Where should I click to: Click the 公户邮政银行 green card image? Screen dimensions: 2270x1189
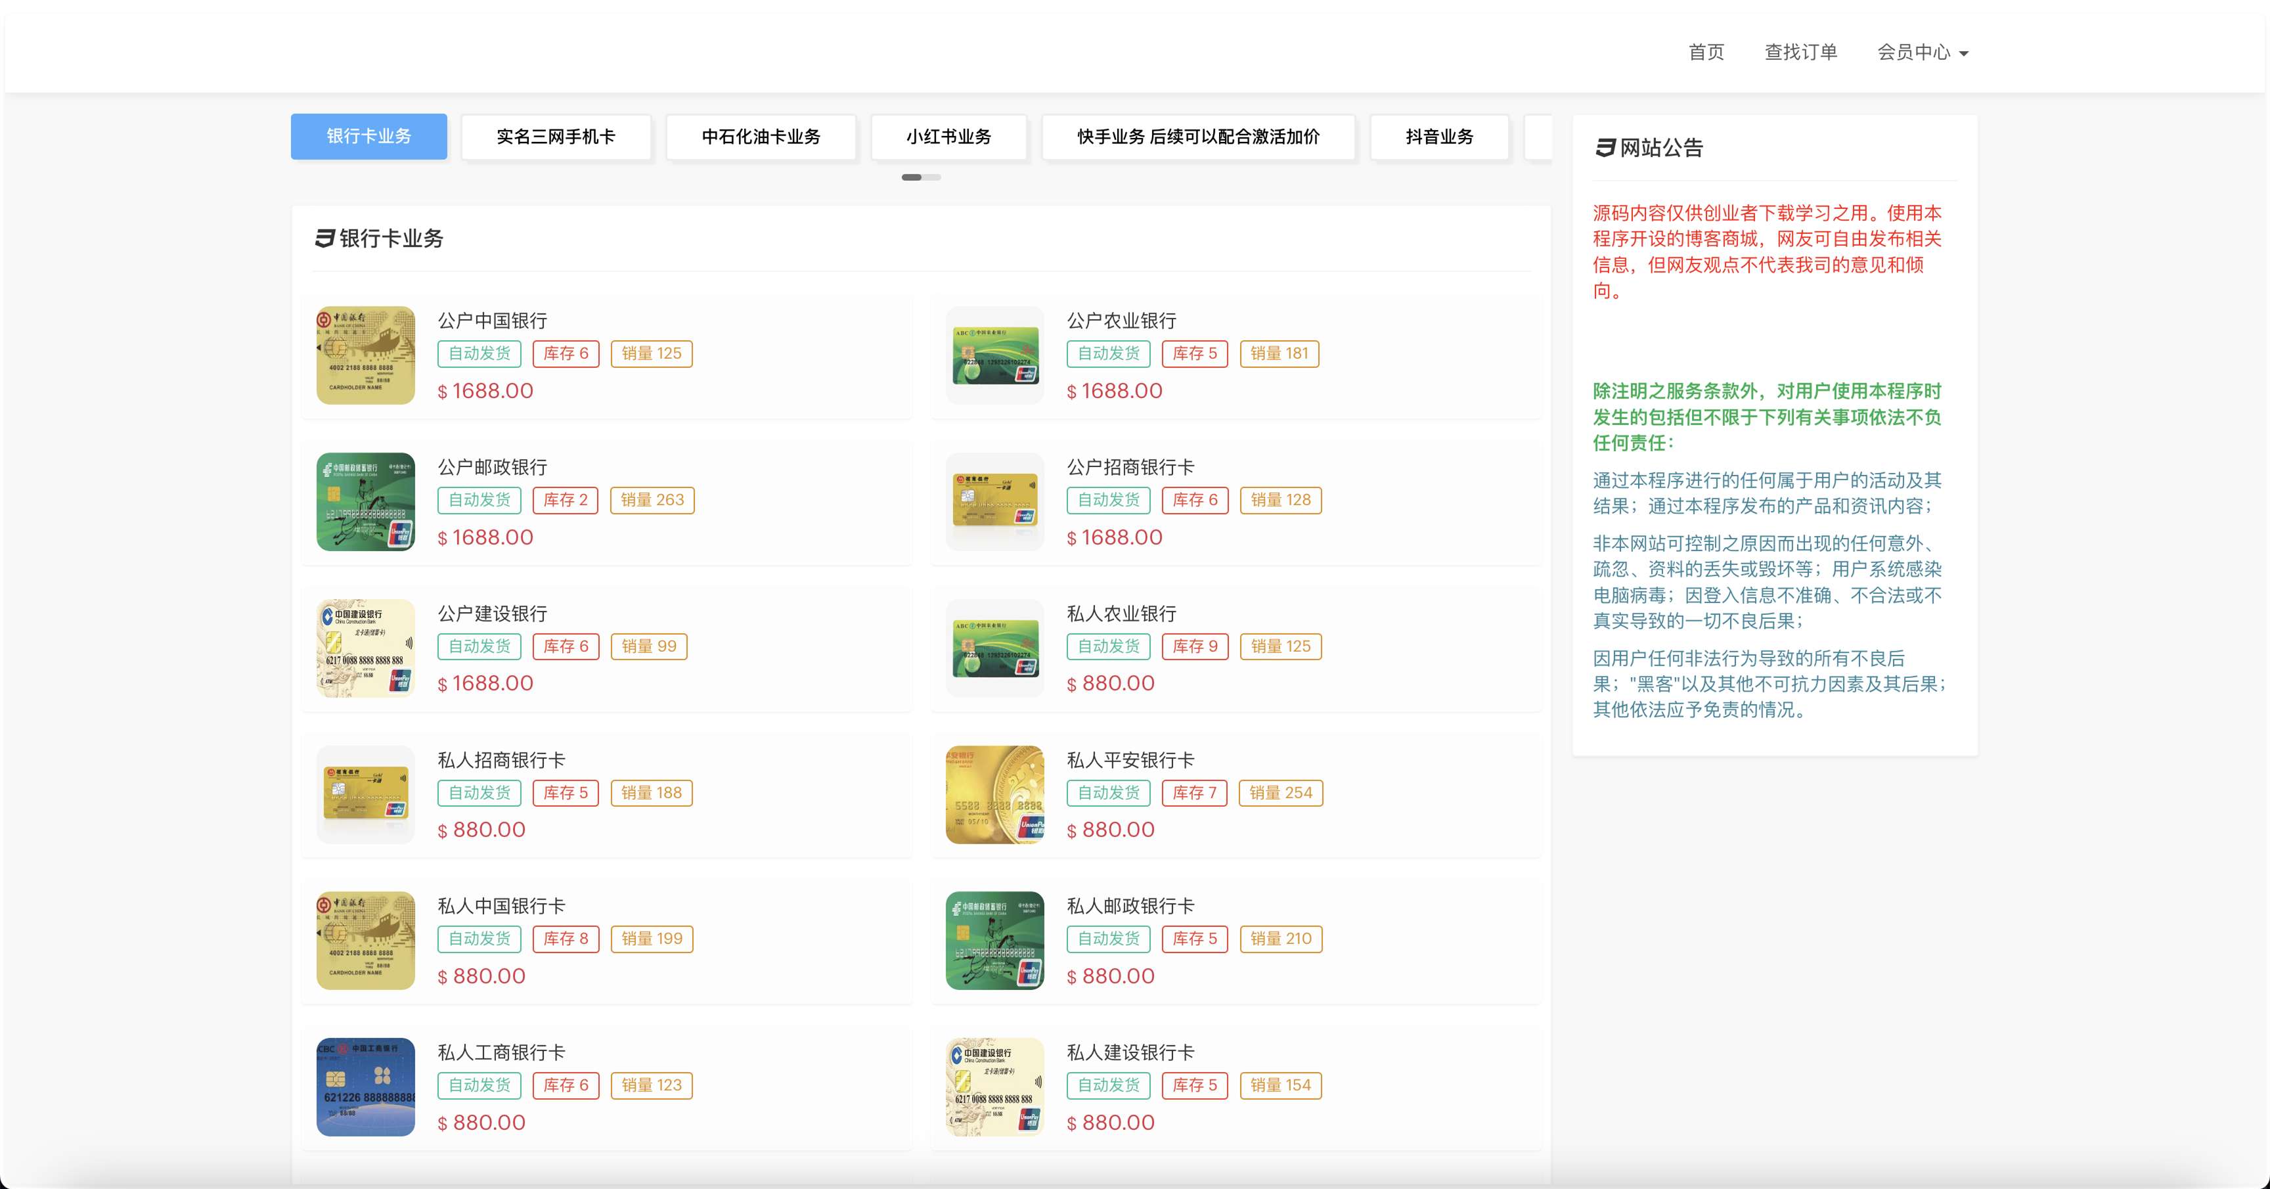(x=365, y=501)
